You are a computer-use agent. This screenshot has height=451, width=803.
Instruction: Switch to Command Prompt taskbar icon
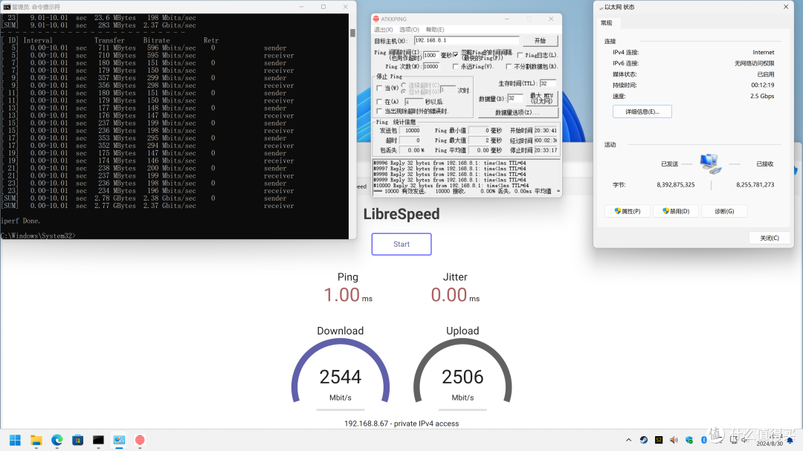click(98, 441)
